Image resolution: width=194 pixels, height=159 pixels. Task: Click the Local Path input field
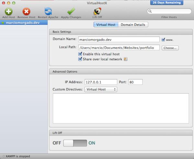point(119,48)
